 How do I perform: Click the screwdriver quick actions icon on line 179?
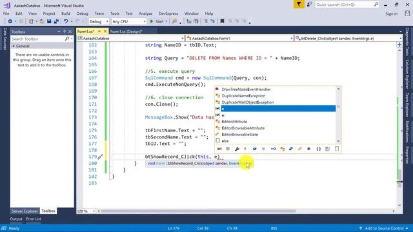point(100,157)
